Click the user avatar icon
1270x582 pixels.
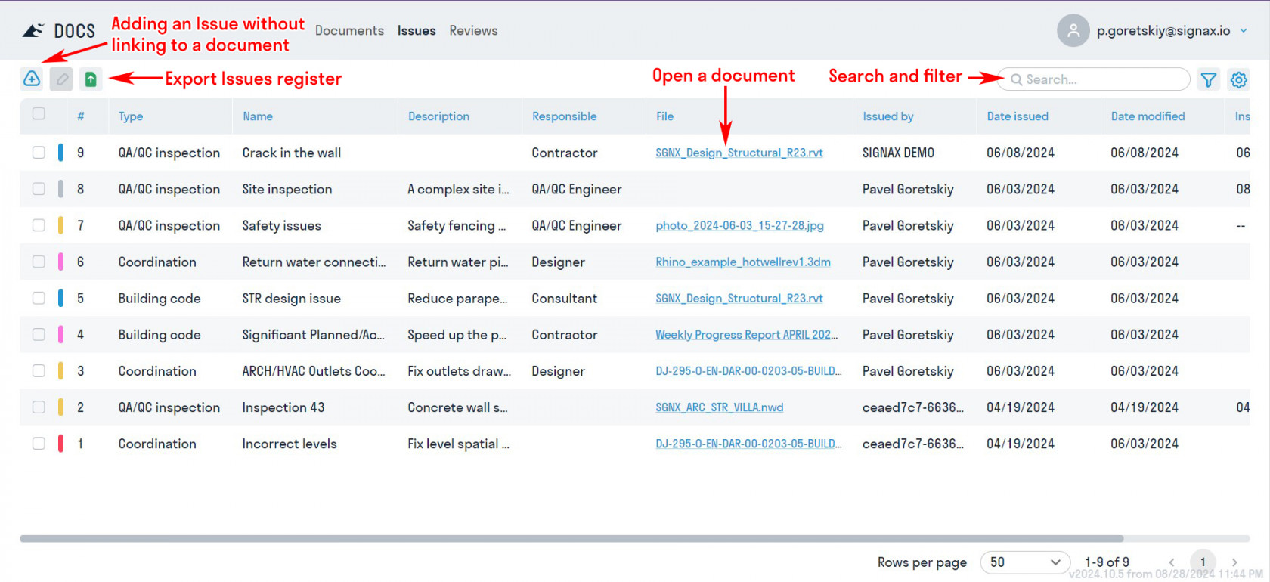click(x=1073, y=31)
